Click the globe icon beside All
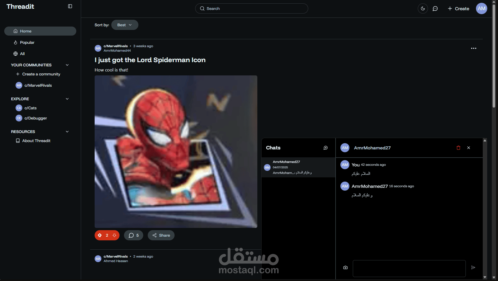498x281 pixels. (16, 54)
